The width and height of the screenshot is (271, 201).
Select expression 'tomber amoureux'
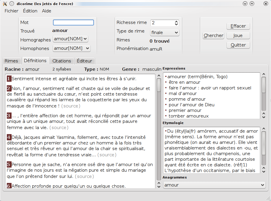[x=189, y=116]
